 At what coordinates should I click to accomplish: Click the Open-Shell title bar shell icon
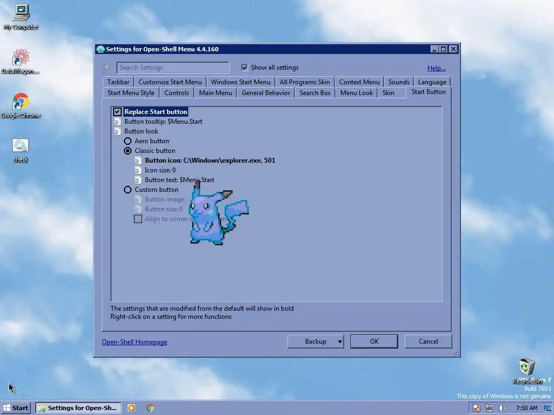pyautogui.click(x=100, y=49)
